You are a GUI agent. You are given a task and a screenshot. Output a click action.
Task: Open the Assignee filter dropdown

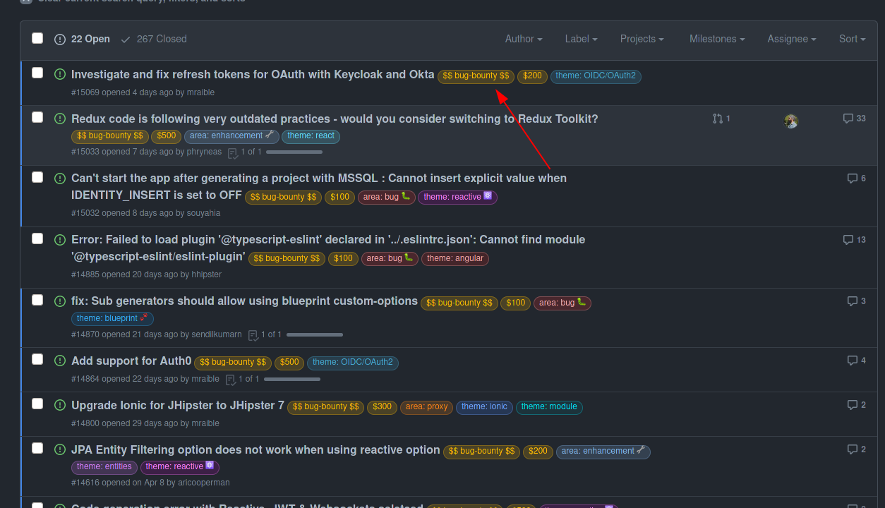coord(792,39)
